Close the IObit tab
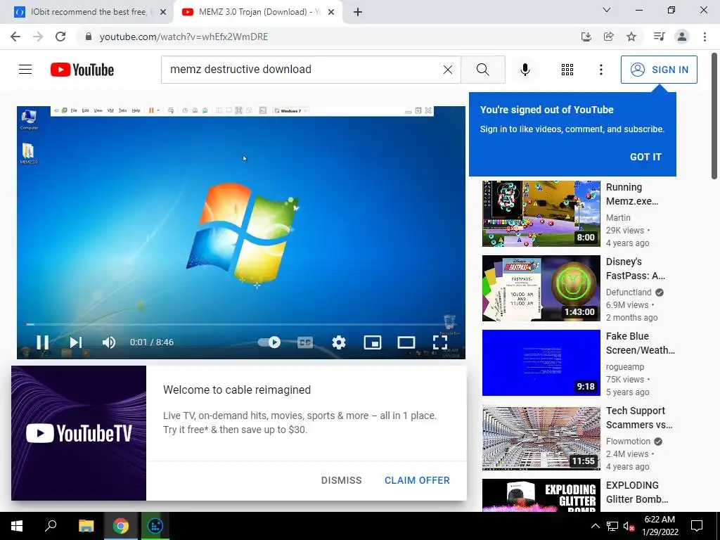720x540 pixels. (163, 12)
